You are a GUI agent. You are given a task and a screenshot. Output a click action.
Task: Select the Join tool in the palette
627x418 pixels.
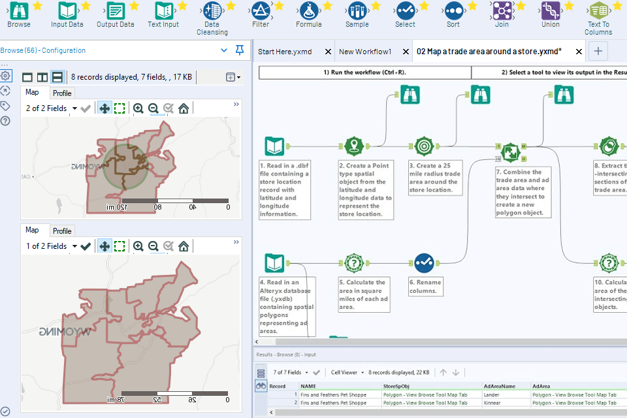click(502, 15)
